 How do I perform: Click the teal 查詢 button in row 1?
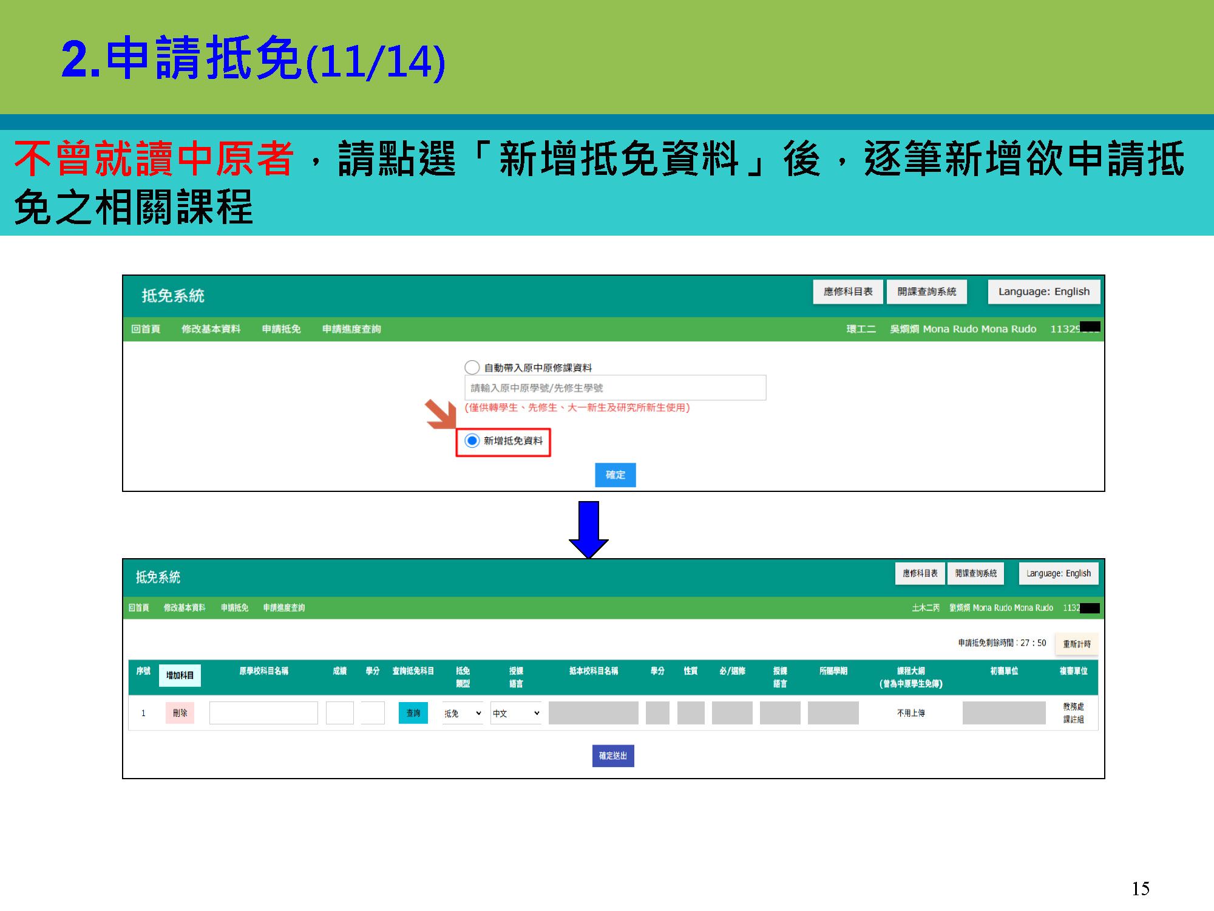[413, 713]
